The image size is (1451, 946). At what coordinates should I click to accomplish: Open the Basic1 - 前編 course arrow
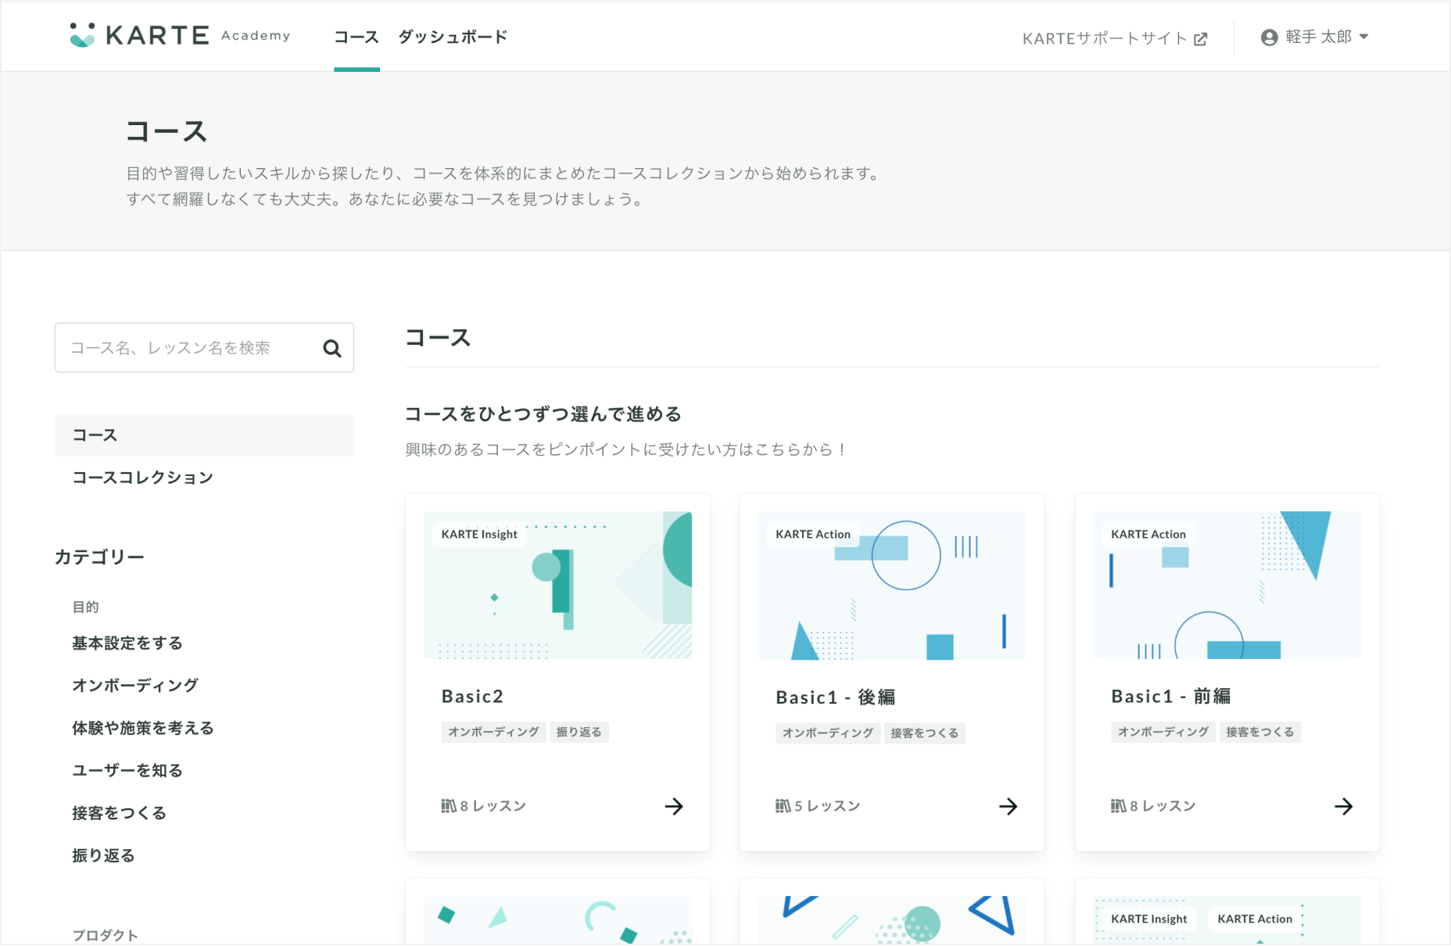[1344, 806]
